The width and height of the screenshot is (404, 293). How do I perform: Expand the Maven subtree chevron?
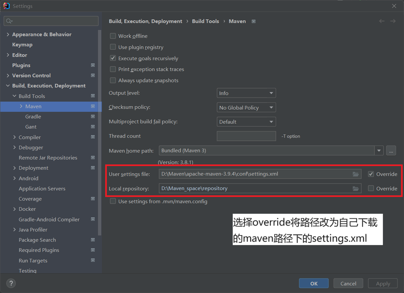pyautogui.click(x=21, y=106)
